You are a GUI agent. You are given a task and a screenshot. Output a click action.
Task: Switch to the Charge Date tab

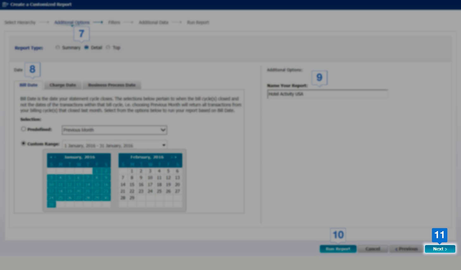pos(63,85)
